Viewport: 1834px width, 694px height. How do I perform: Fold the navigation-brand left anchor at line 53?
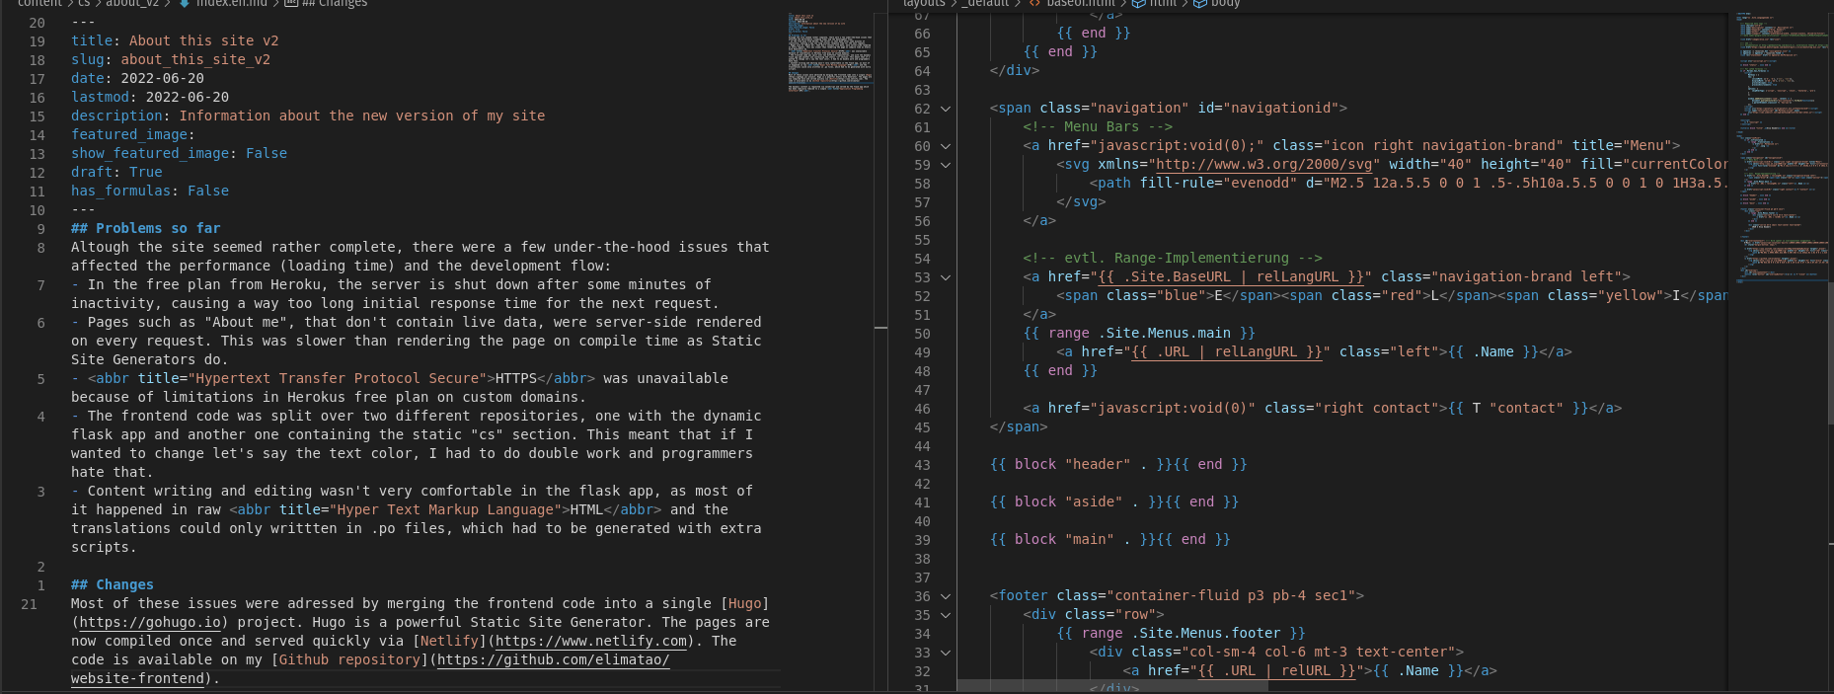945,277
